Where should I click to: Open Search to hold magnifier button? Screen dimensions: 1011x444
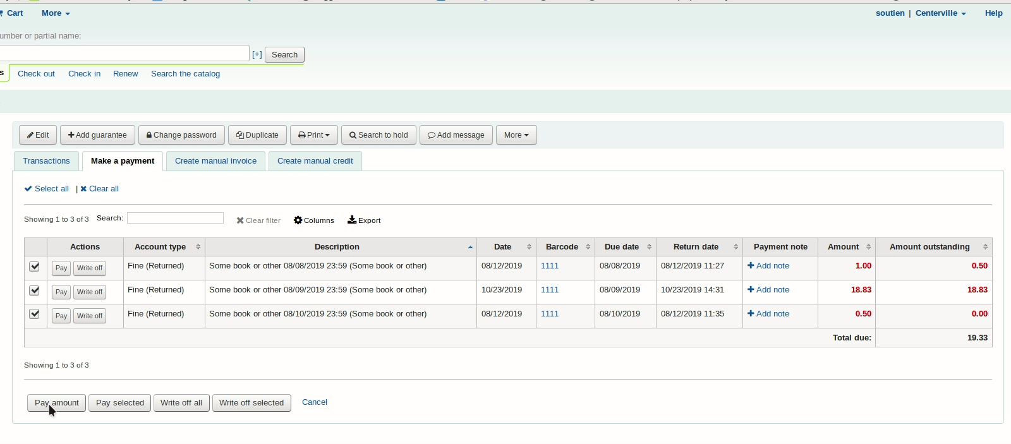378,135
